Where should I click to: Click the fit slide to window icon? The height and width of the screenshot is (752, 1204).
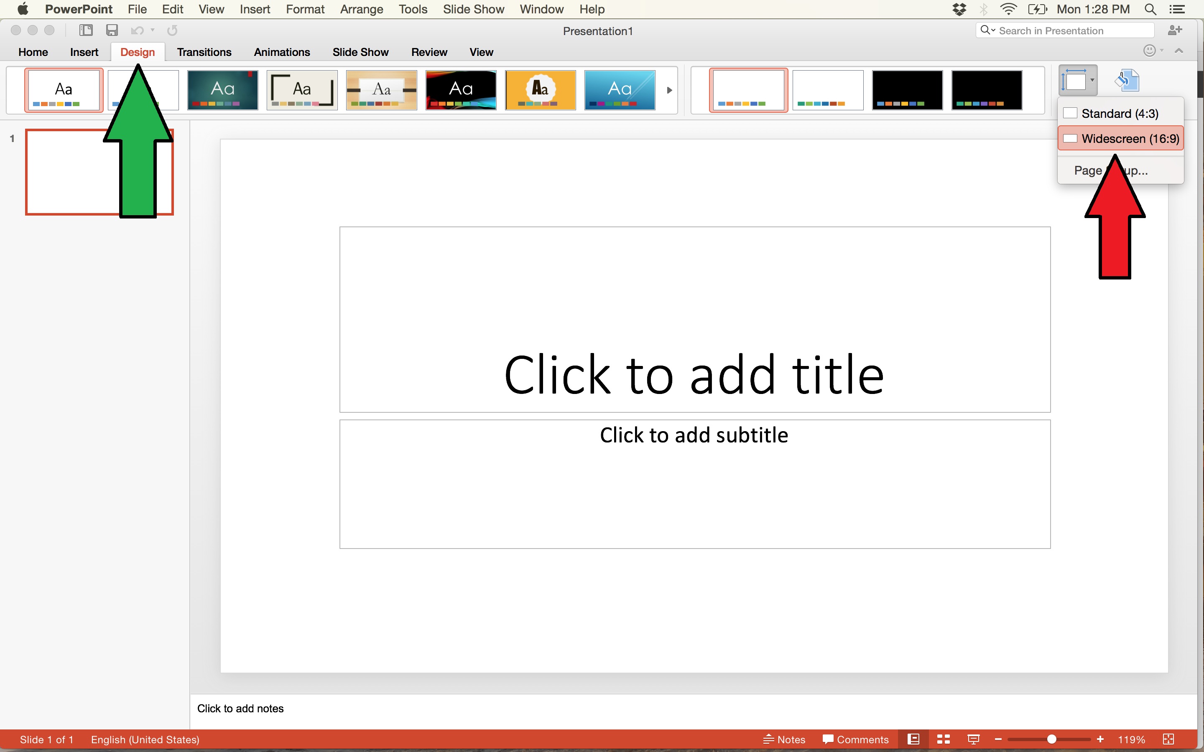[1169, 739]
